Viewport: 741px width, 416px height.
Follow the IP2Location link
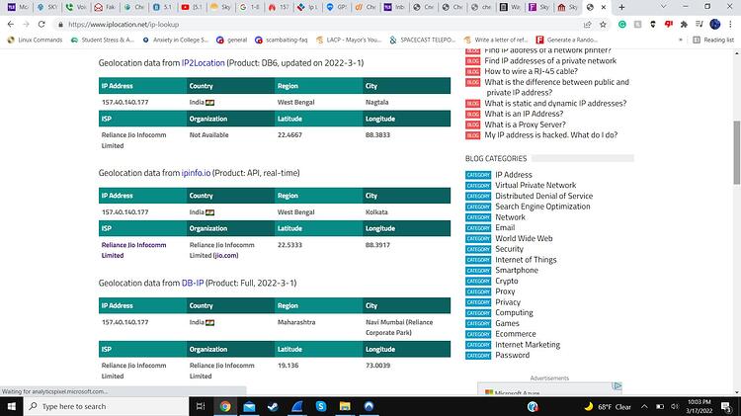click(x=203, y=63)
